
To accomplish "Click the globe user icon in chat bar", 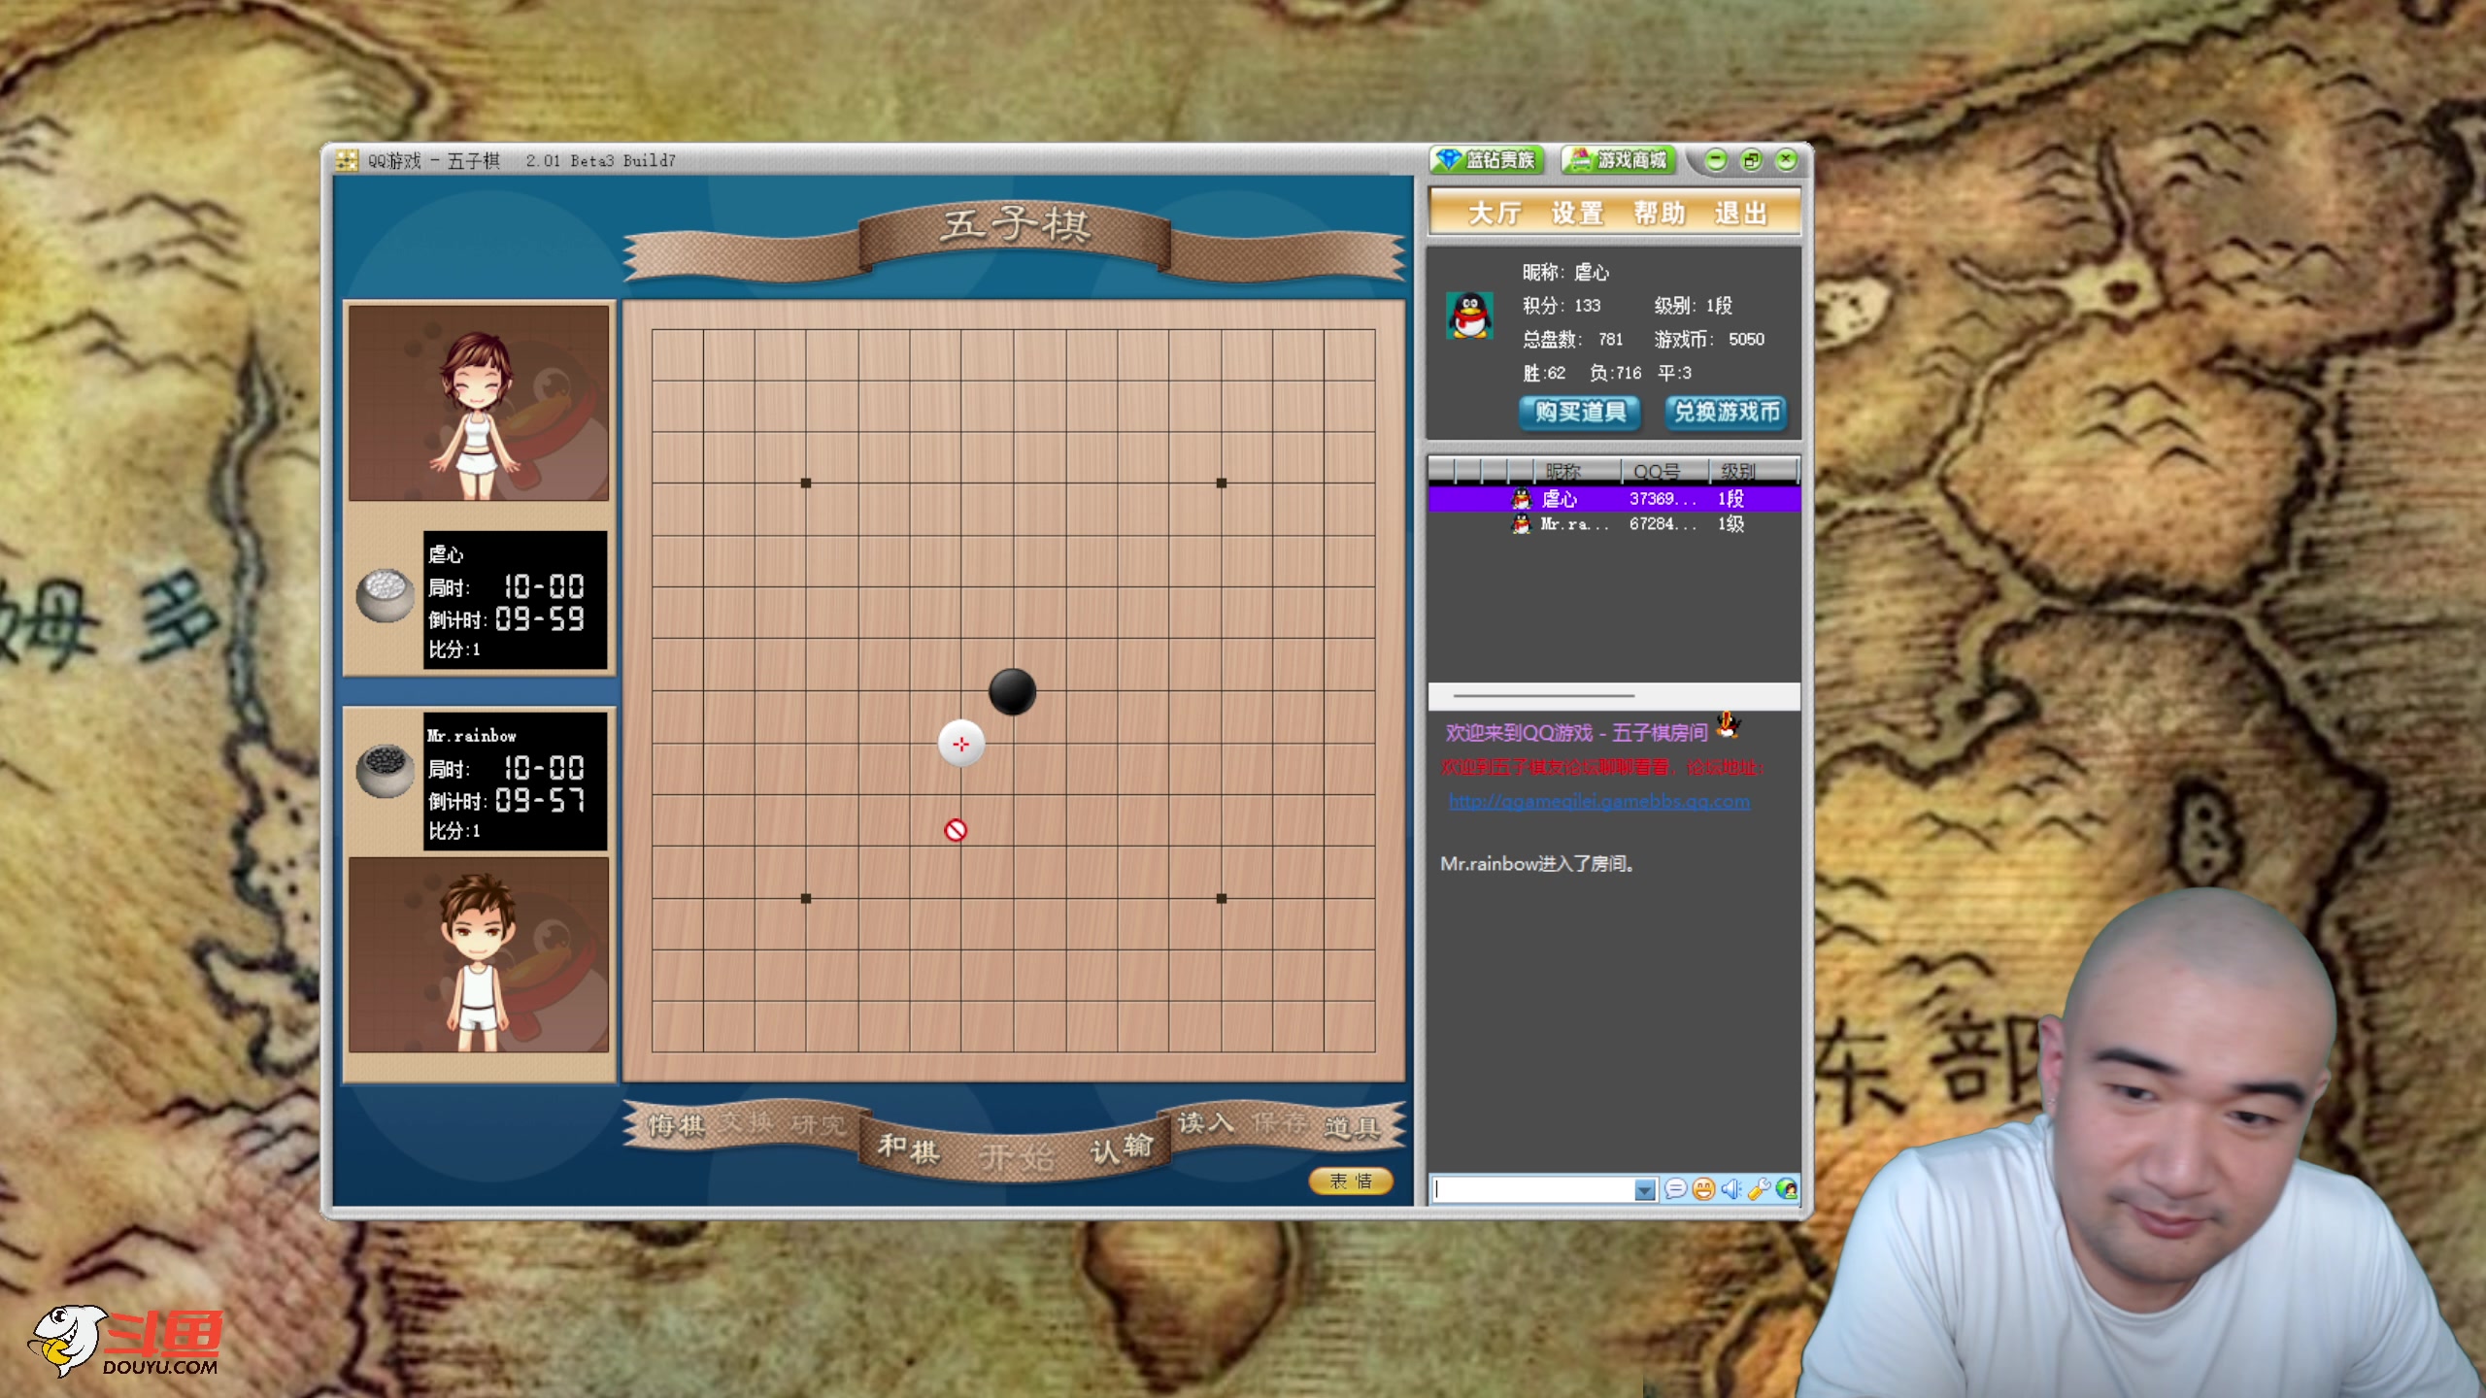I will click(x=1787, y=1189).
